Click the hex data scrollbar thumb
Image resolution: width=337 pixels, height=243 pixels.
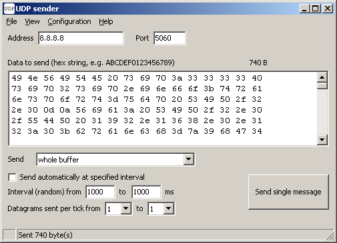322,86
